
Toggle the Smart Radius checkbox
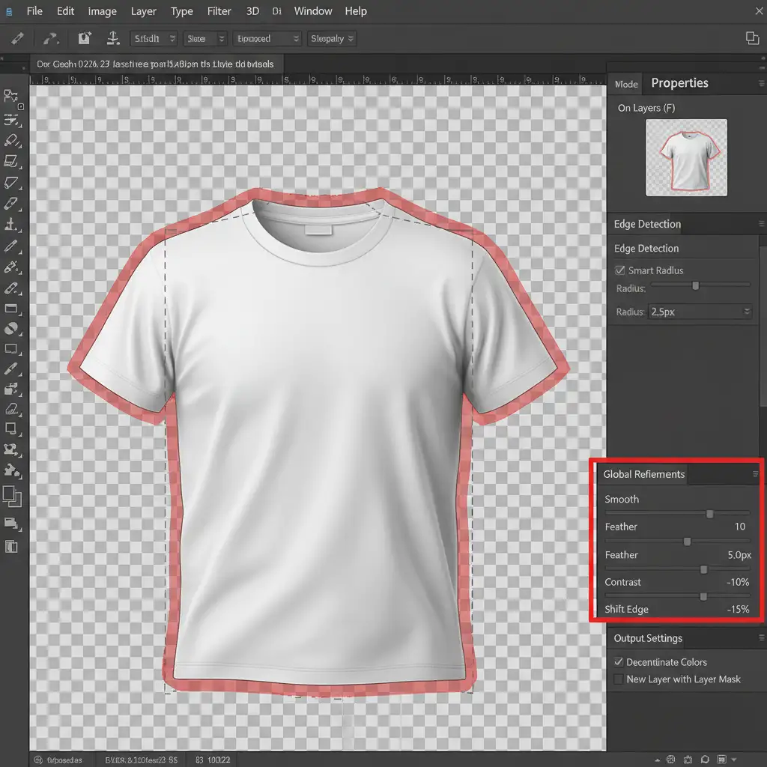pyautogui.click(x=619, y=270)
